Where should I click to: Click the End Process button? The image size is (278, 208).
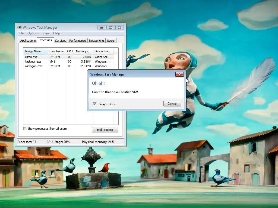click(105, 130)
